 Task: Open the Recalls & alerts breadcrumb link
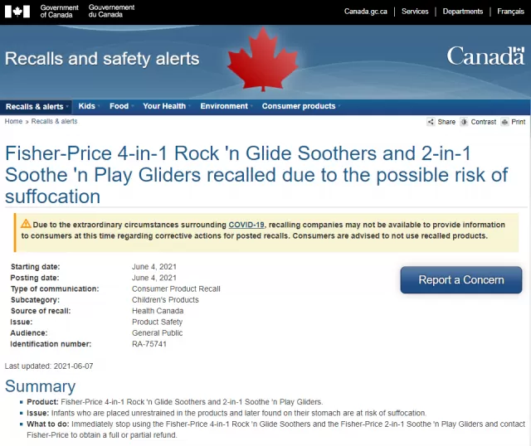pos(54,121)
